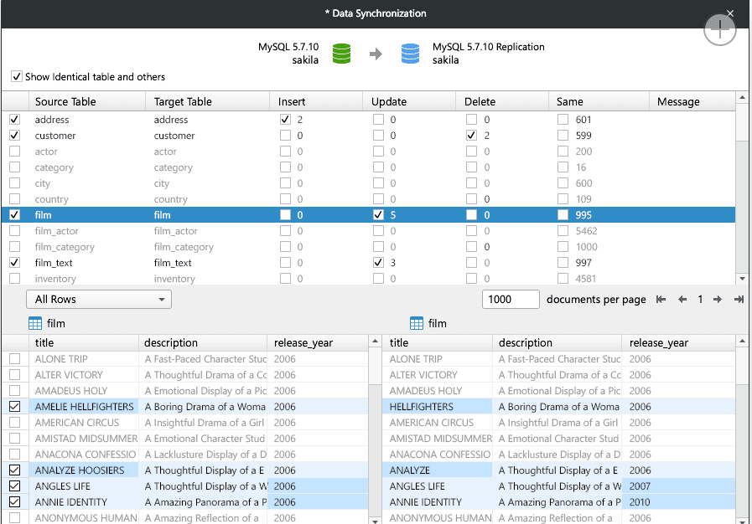This screenshot has width=752, height=524.
Task: Click the green source database icon
Action: [x=341, y=52]
